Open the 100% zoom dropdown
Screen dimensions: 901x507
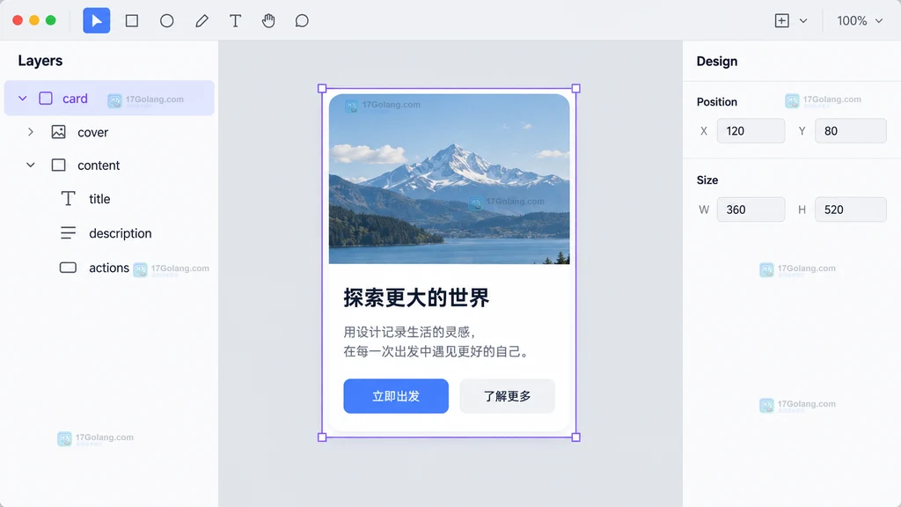tap(860, 21)
